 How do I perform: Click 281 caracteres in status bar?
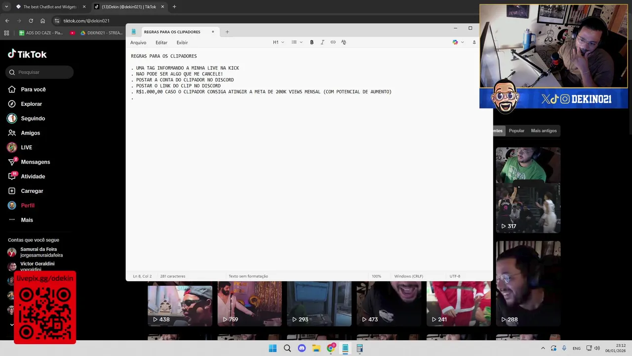tap(173, 276)
